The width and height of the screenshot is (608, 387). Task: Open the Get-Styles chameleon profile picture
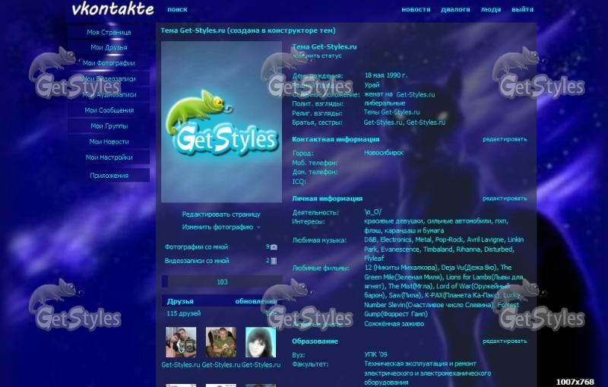pyautogui.click(x=222, y=122)
